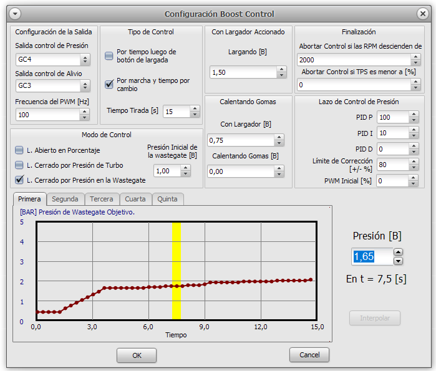Select the Primera gear tab
The width and height of the screenshot is (436, 371).
(x=29, y=199)
